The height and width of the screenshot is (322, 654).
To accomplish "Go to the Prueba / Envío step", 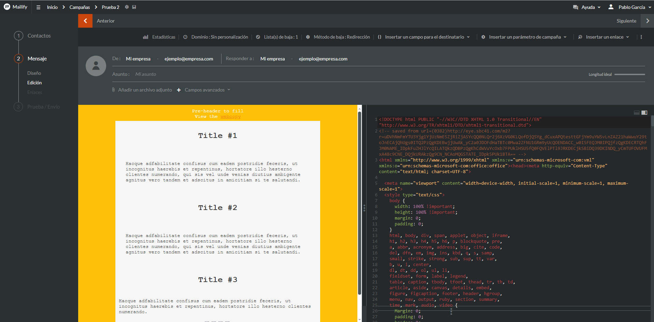I will [44, 107].
